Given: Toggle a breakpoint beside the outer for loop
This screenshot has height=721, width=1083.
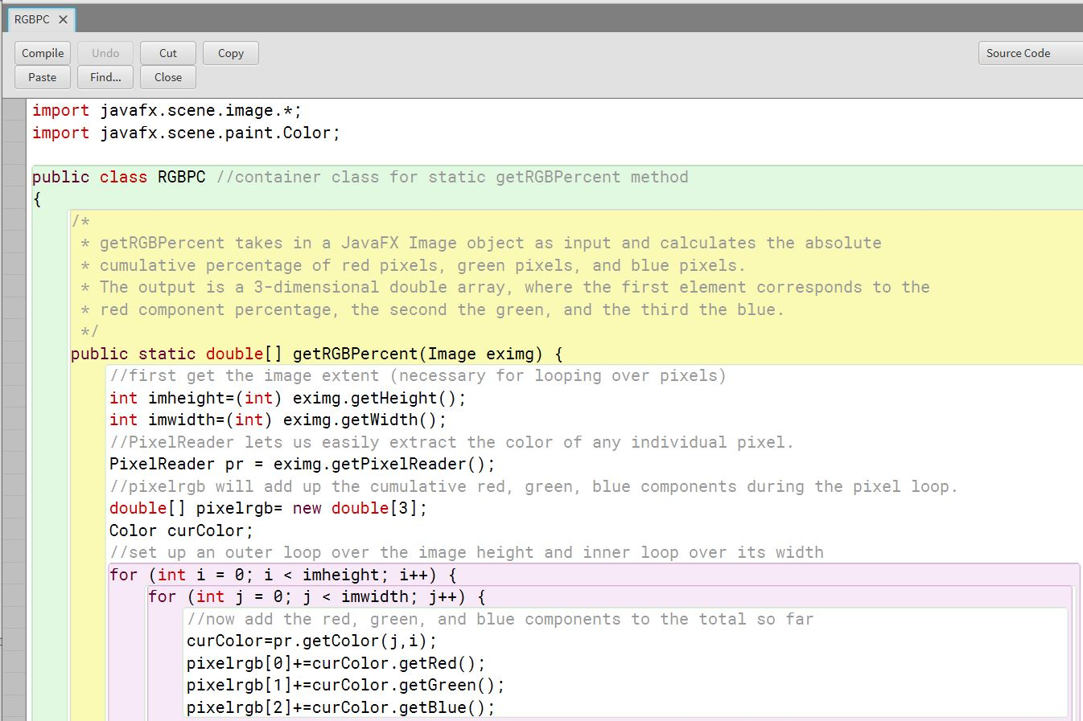Looking at the screenshot, I should click(x=13, y=575).
